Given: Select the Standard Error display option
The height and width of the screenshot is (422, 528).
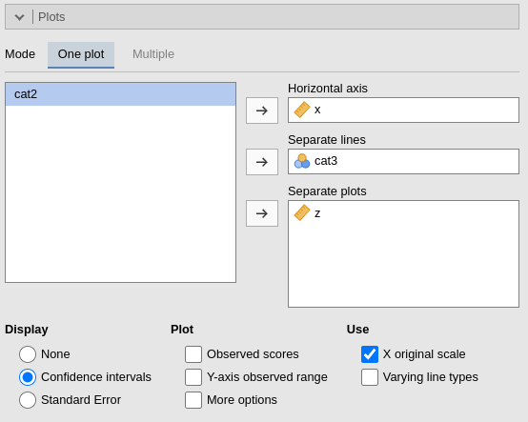Looking at the screenshot, I should click(28, 400).
